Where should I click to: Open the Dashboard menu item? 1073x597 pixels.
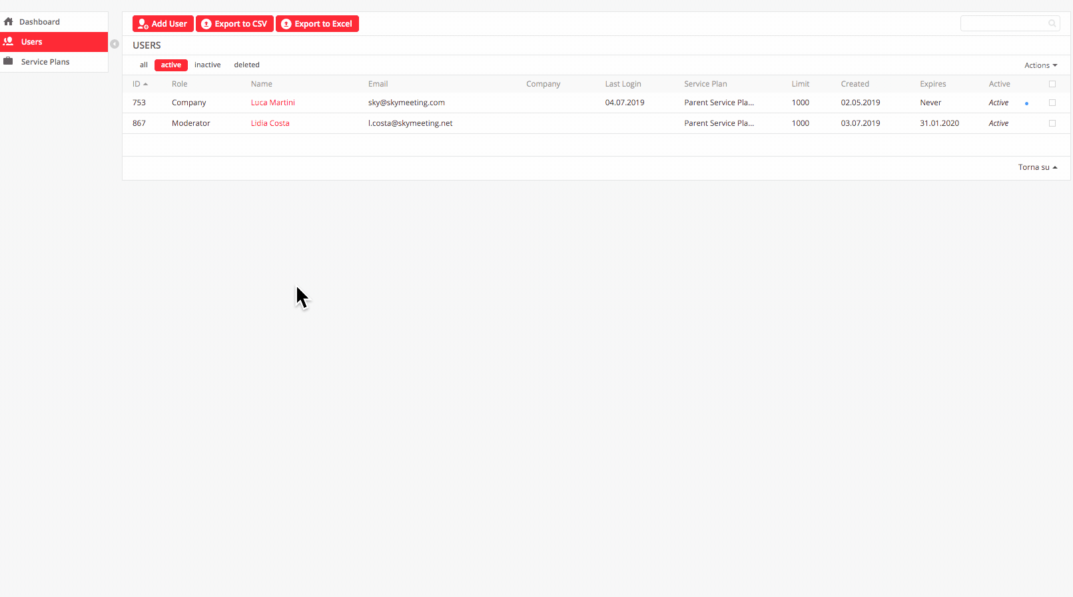[54, 21]
